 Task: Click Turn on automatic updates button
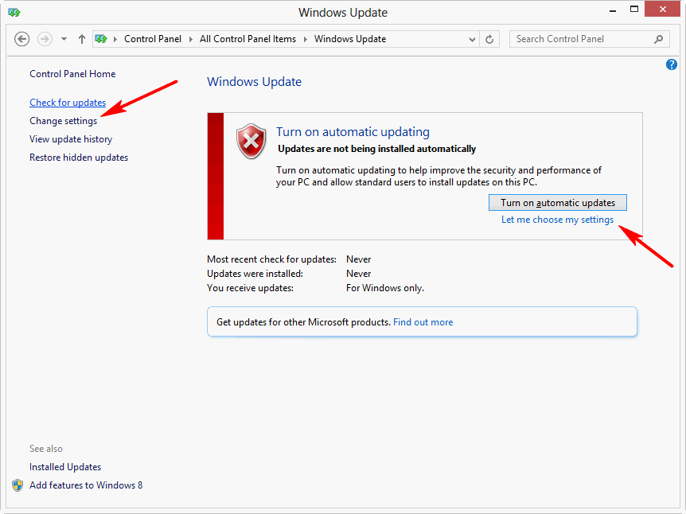[x=558, y=203]
